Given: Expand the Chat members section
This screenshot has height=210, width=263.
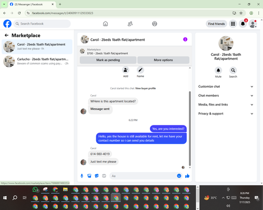Looking at the screenshot, I should click(226, 96).
